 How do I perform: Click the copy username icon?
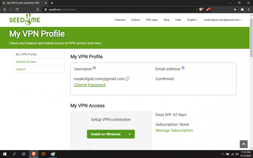coord(128,79)
